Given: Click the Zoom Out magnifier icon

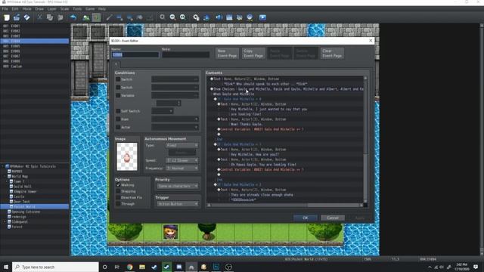Looking at the screenshot, I should pos(172,17).
